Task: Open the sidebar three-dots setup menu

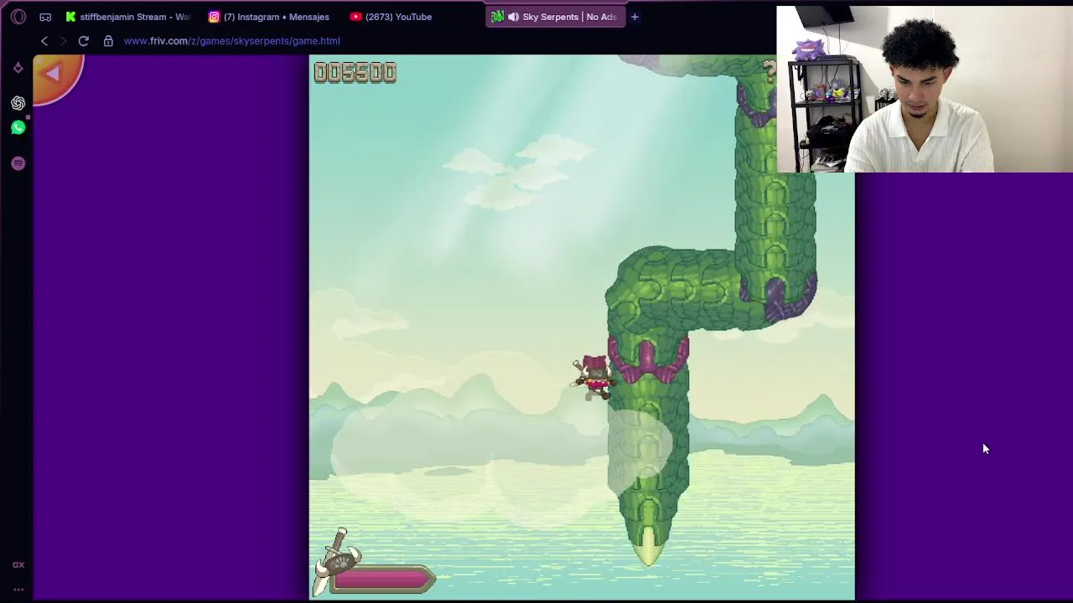Action: coord(18,590)
